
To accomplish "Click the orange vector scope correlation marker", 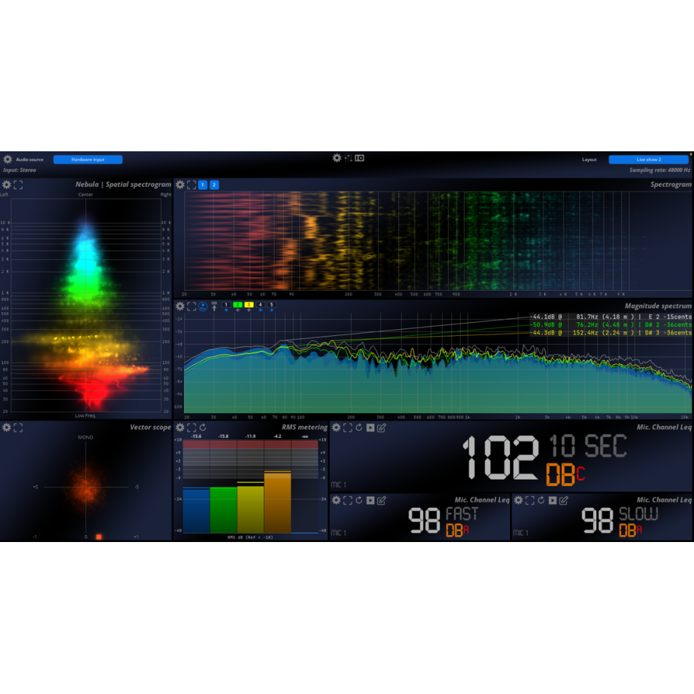I will [x=99, y=536].
